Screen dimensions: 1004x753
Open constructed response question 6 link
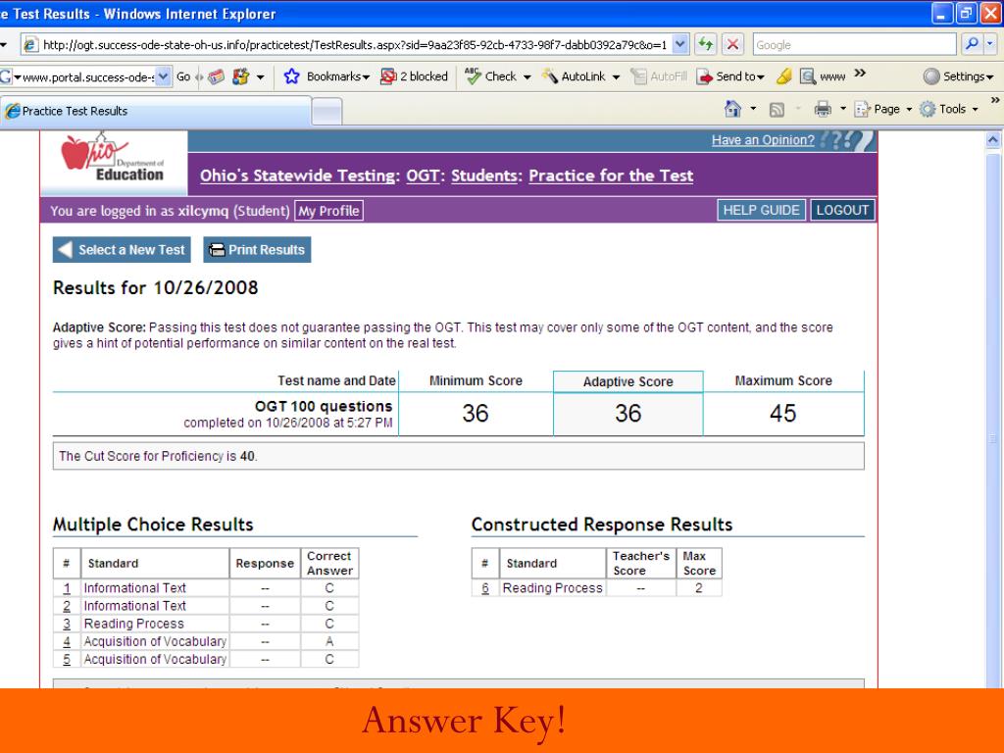click(485, 588)
